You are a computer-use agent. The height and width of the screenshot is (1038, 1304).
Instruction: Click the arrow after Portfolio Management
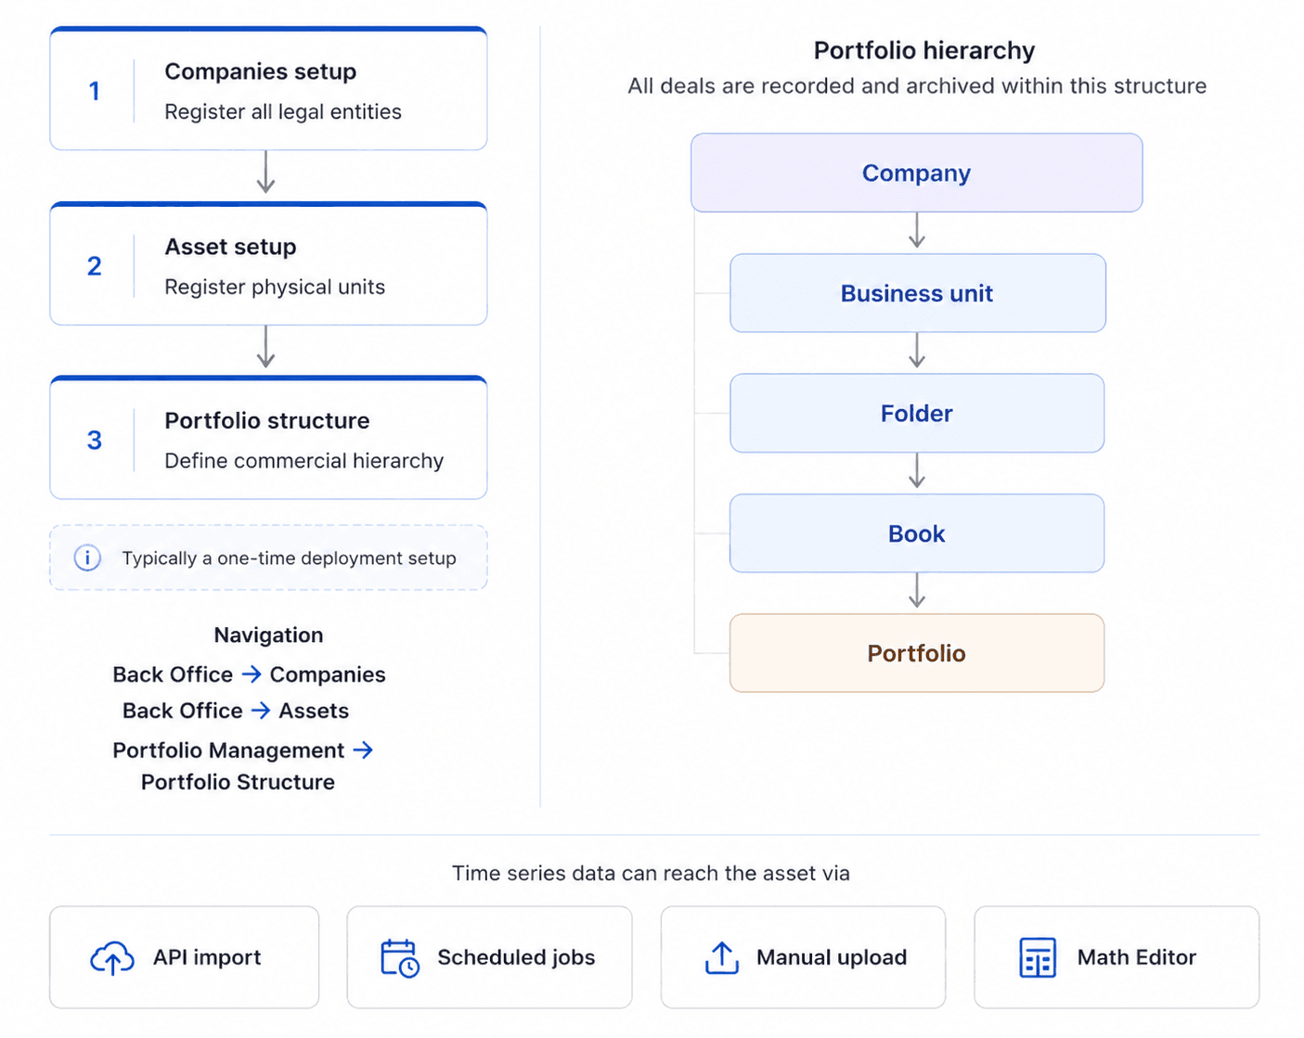click(363, 750)
